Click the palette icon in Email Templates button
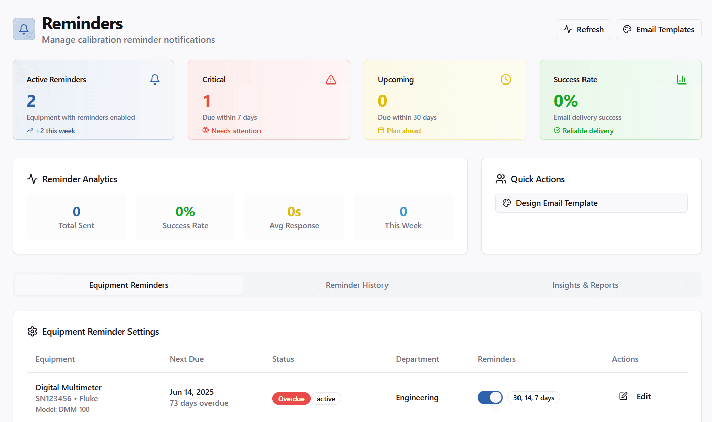This screenshot has width=712, height=422. coord(627,29)
